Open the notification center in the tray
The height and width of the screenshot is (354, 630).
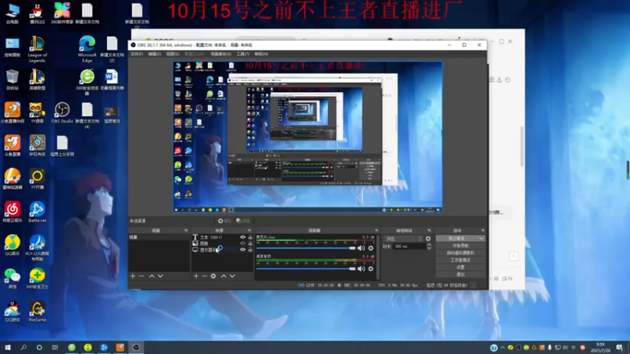[620, 348]
